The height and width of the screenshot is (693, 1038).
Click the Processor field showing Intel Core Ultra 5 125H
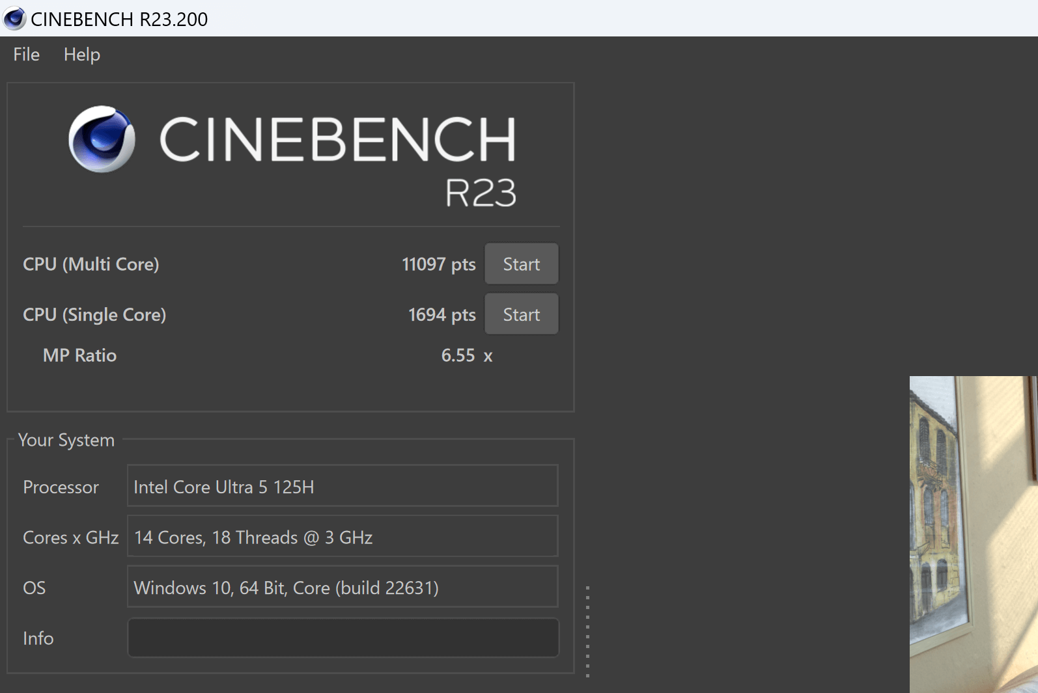click(x=343, y=486)
